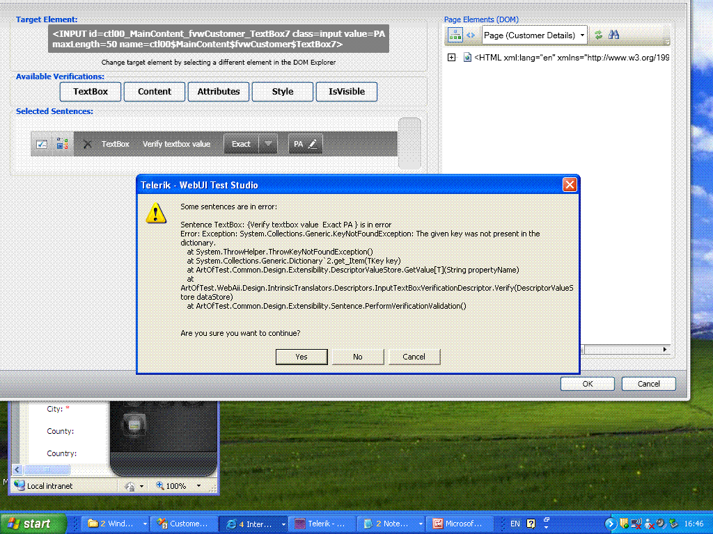Click the language bar help icon
The height and width of the screenshot is (534, 713).
pos(531,524)
